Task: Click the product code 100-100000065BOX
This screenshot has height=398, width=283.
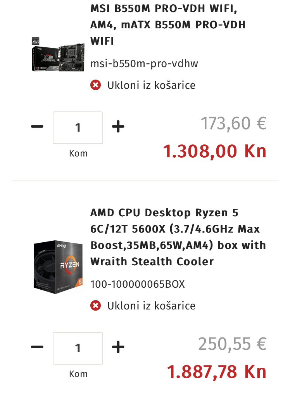Action: [x=138, y=284]
